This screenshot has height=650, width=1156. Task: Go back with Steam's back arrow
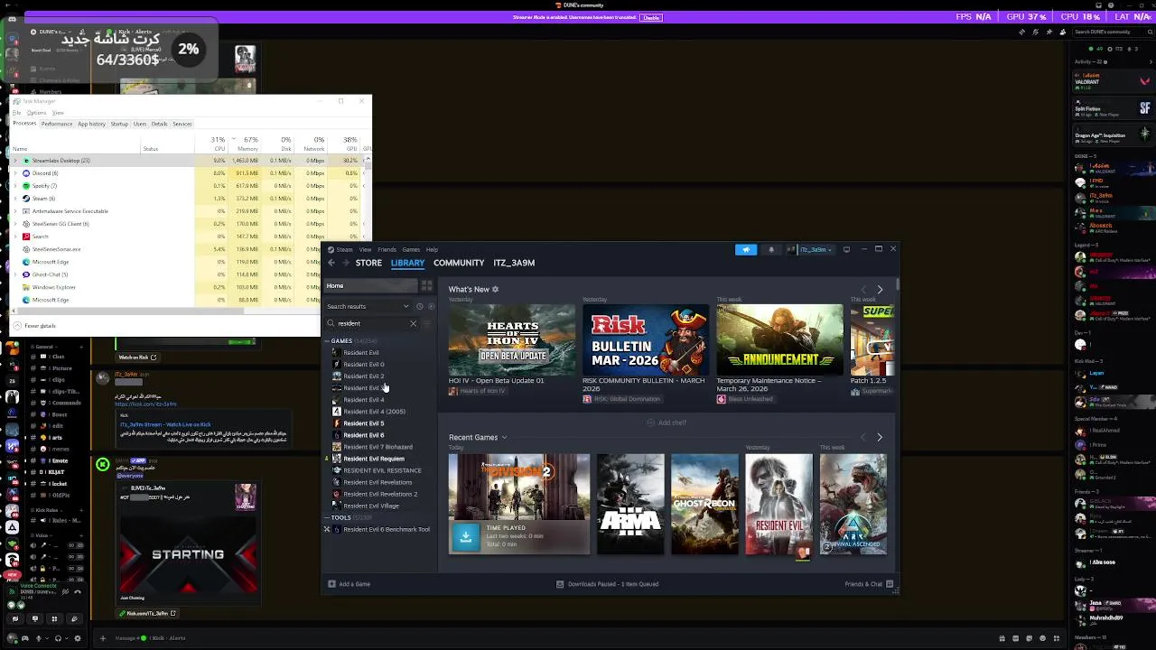pos(331,263)
